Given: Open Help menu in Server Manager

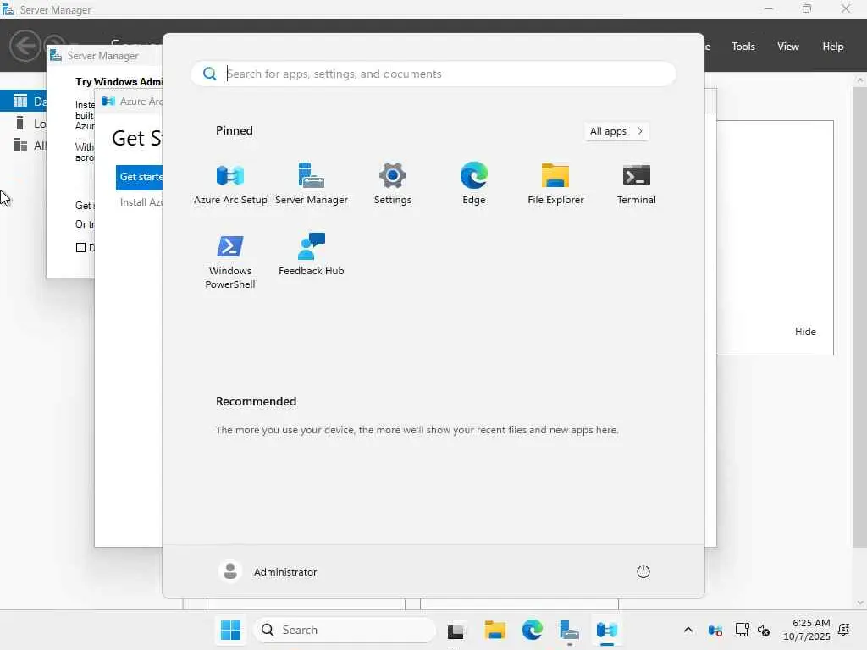Looking at the screenshot, I should [x=833, y=47].
